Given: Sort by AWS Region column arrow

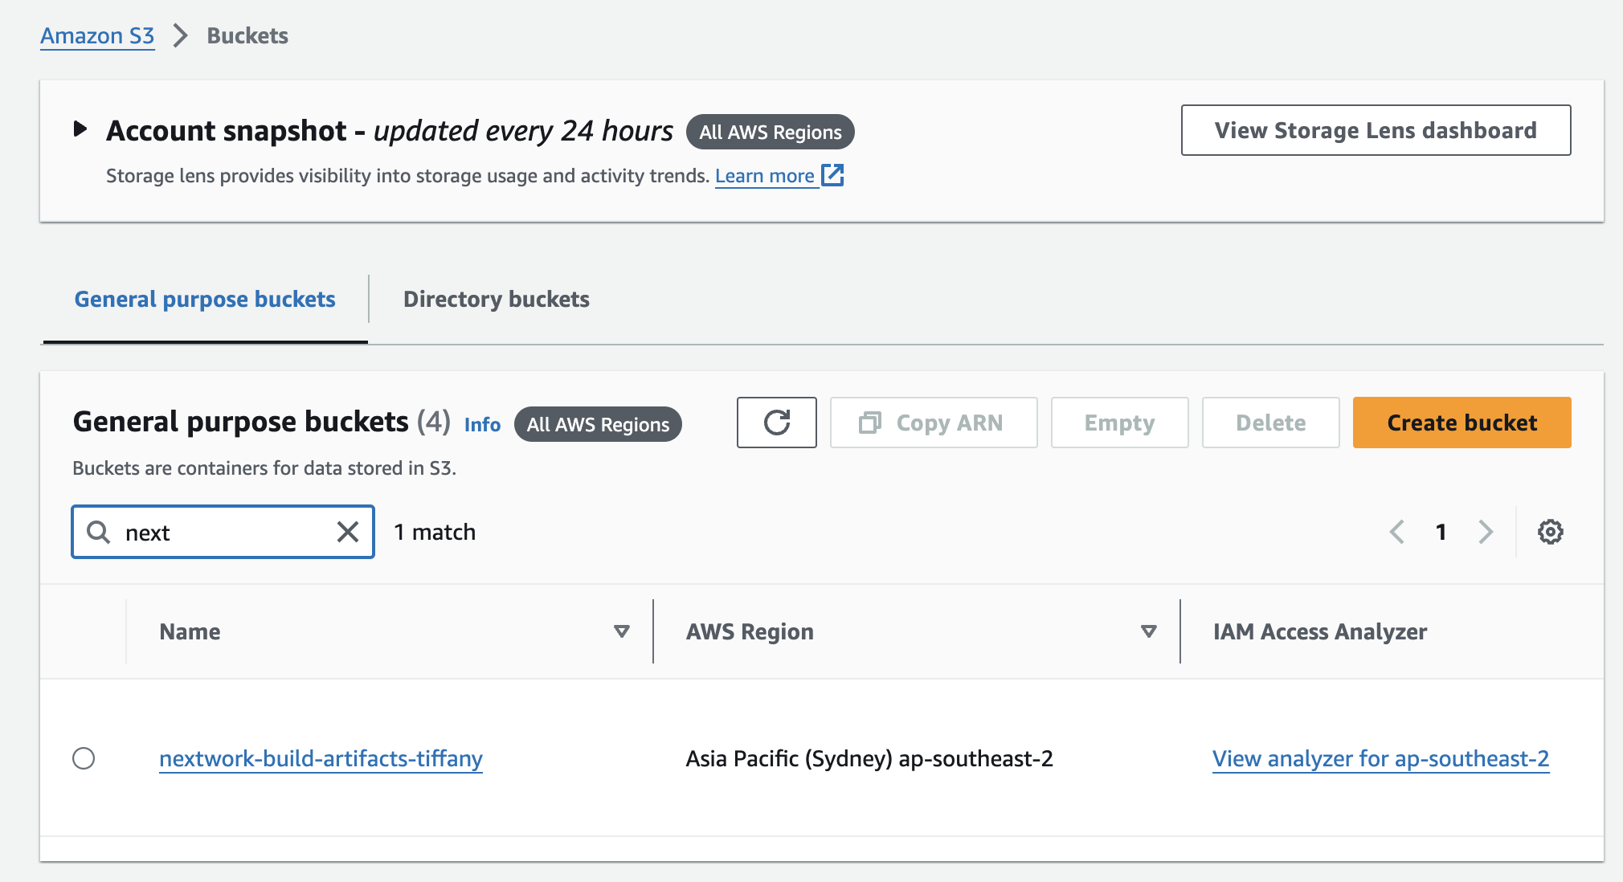Looking at the screenshot, I should pyautogui.click(x=1148, y=631).
